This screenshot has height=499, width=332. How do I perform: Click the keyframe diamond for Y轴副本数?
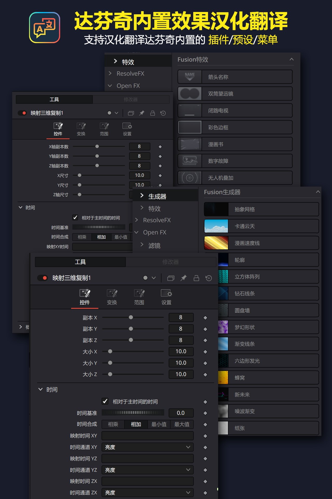[160, 156]
